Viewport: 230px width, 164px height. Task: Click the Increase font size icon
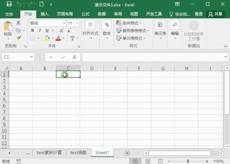pyautogui.click(x=62, y=31)
